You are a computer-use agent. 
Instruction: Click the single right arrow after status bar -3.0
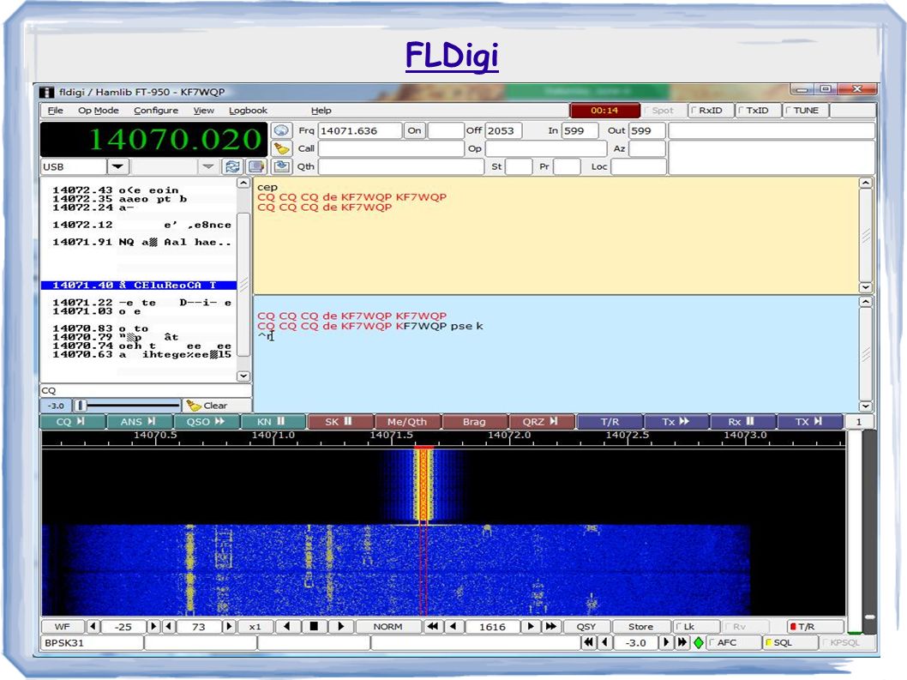click(x=666, y=642)
